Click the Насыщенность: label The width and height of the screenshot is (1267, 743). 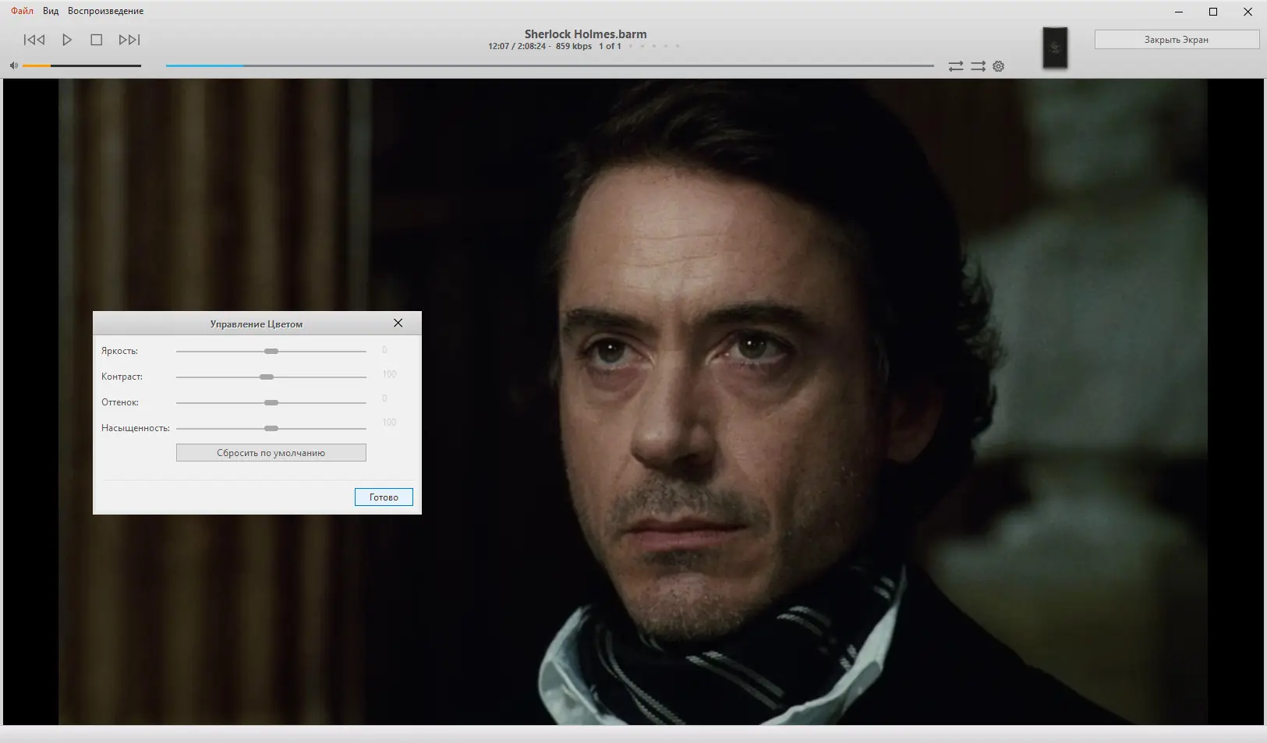(136, 428)
